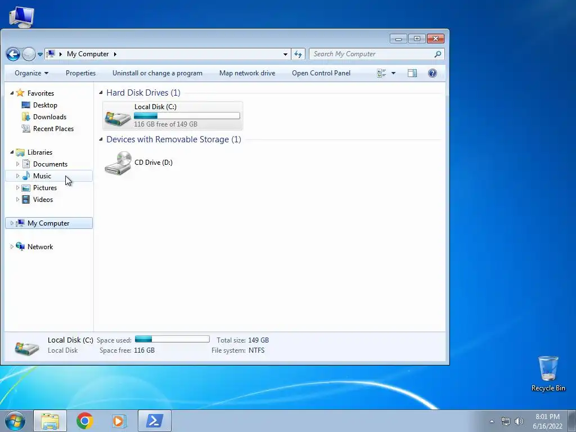Open Windows Media Player from taskbar
The width and height of the screenshot is (576, 432).
119,421
